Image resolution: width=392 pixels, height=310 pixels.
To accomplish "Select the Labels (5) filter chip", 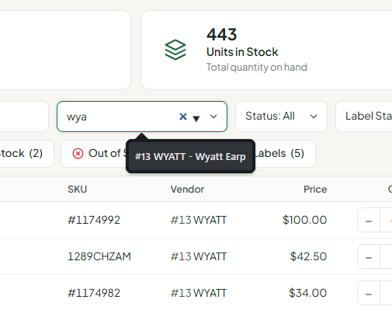I will click(285, 154).
